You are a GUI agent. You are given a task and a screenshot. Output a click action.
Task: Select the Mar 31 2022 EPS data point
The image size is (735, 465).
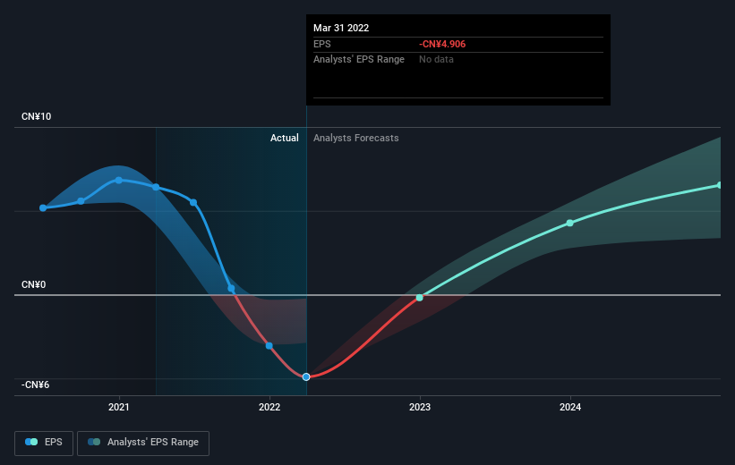(306, 377)
